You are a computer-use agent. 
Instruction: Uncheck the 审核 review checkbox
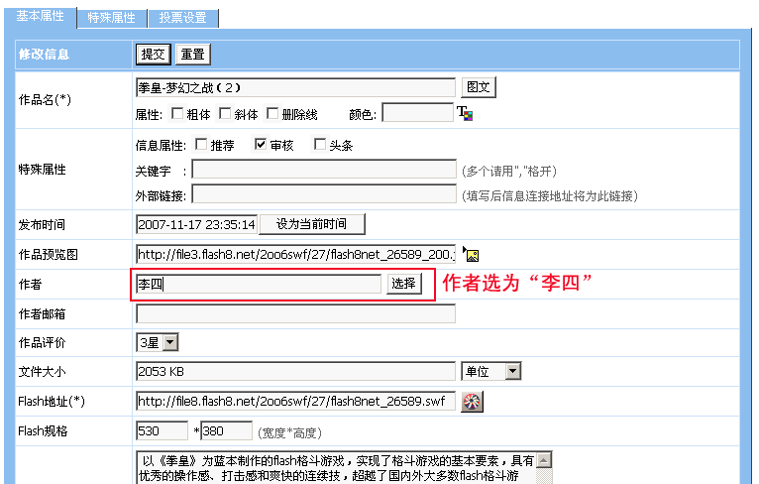(261, 145)
